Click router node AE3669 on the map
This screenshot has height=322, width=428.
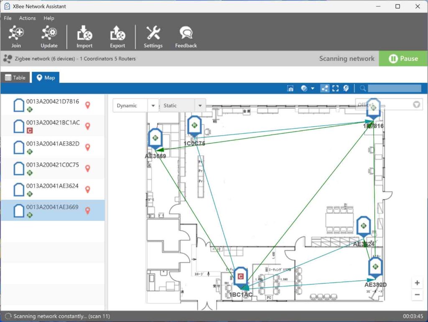pos(155,139)
